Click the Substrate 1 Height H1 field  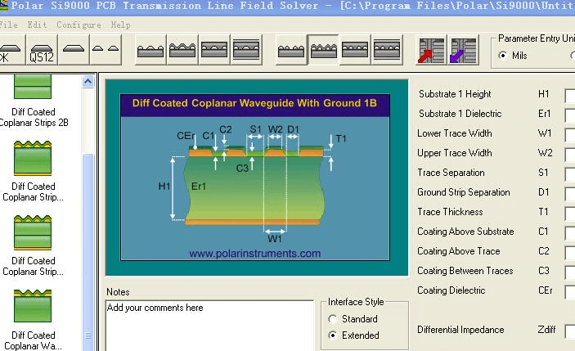click(570, 95)
